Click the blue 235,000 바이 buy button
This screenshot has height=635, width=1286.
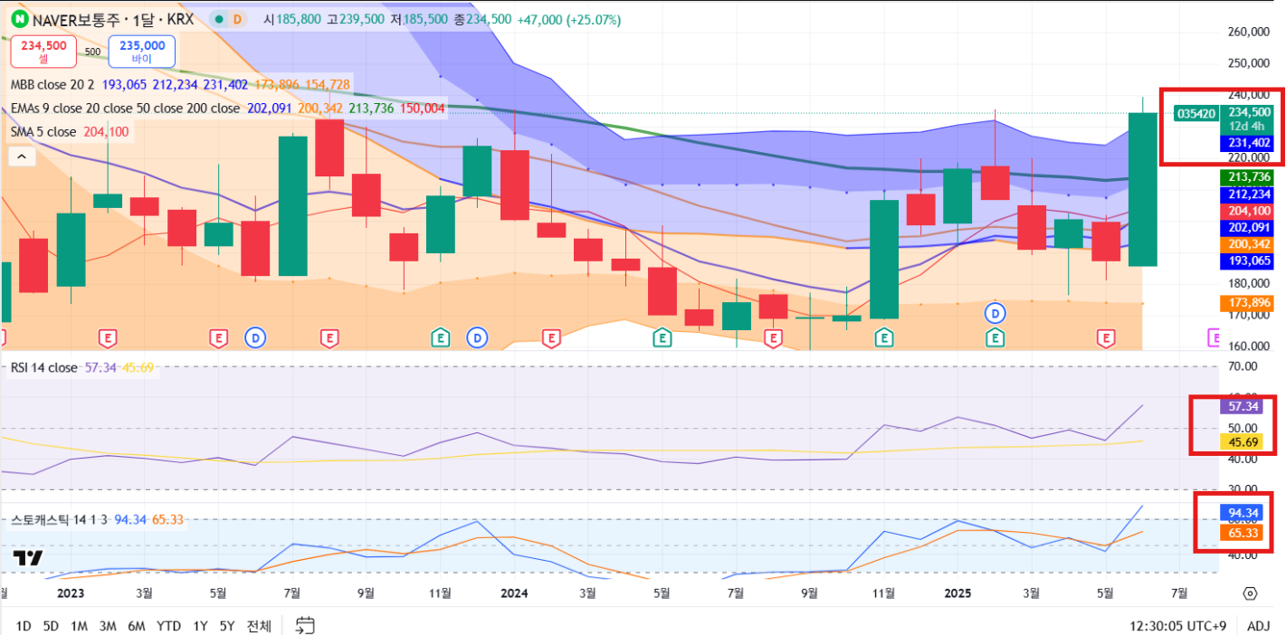[141, 52]
